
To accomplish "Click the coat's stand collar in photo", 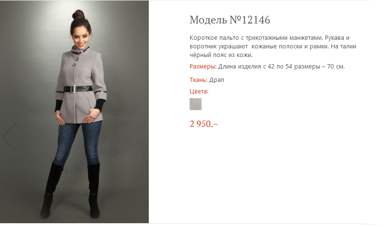I will coord(80,49).
